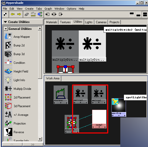Select the Work Area tab
This screenshot has height=147, width=148.
point(53,78)
